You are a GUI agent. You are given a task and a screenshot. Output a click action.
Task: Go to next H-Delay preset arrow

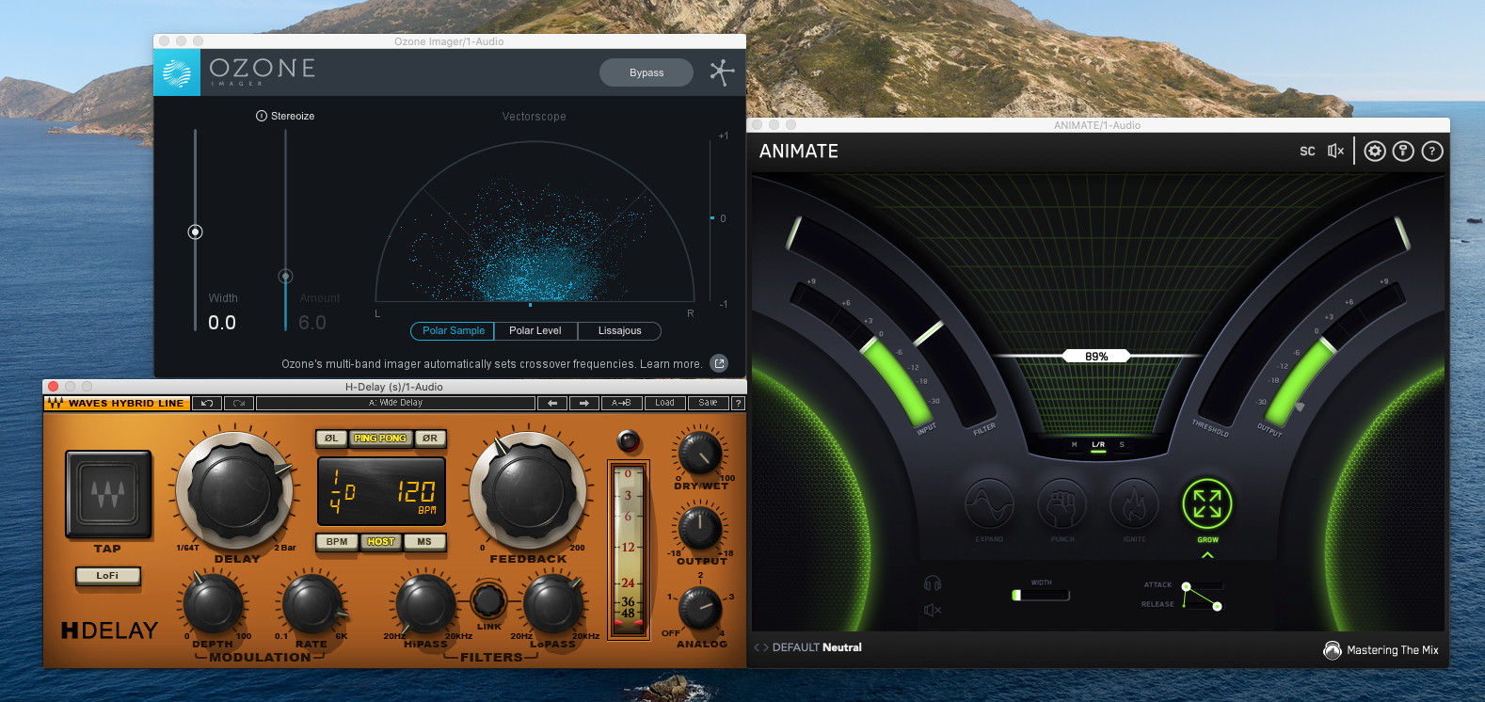(x=584, y=403)
